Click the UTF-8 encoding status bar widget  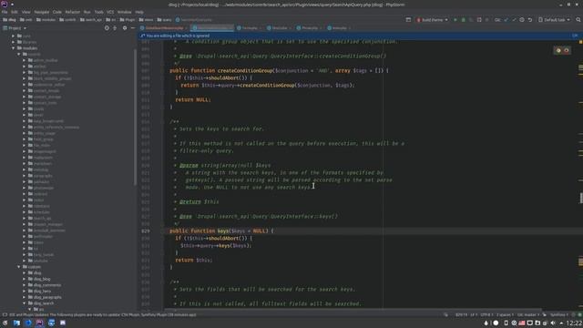click(x=486, y=314)
